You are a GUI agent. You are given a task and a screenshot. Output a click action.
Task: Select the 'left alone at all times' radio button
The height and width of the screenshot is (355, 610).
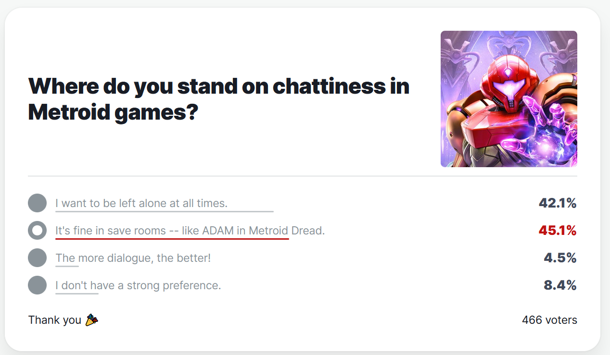(37, 203)
